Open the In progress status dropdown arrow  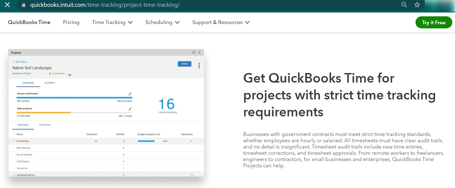tap(70, 75)
